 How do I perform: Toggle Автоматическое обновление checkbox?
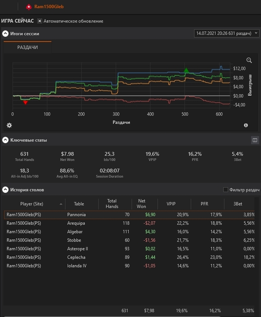40,21
